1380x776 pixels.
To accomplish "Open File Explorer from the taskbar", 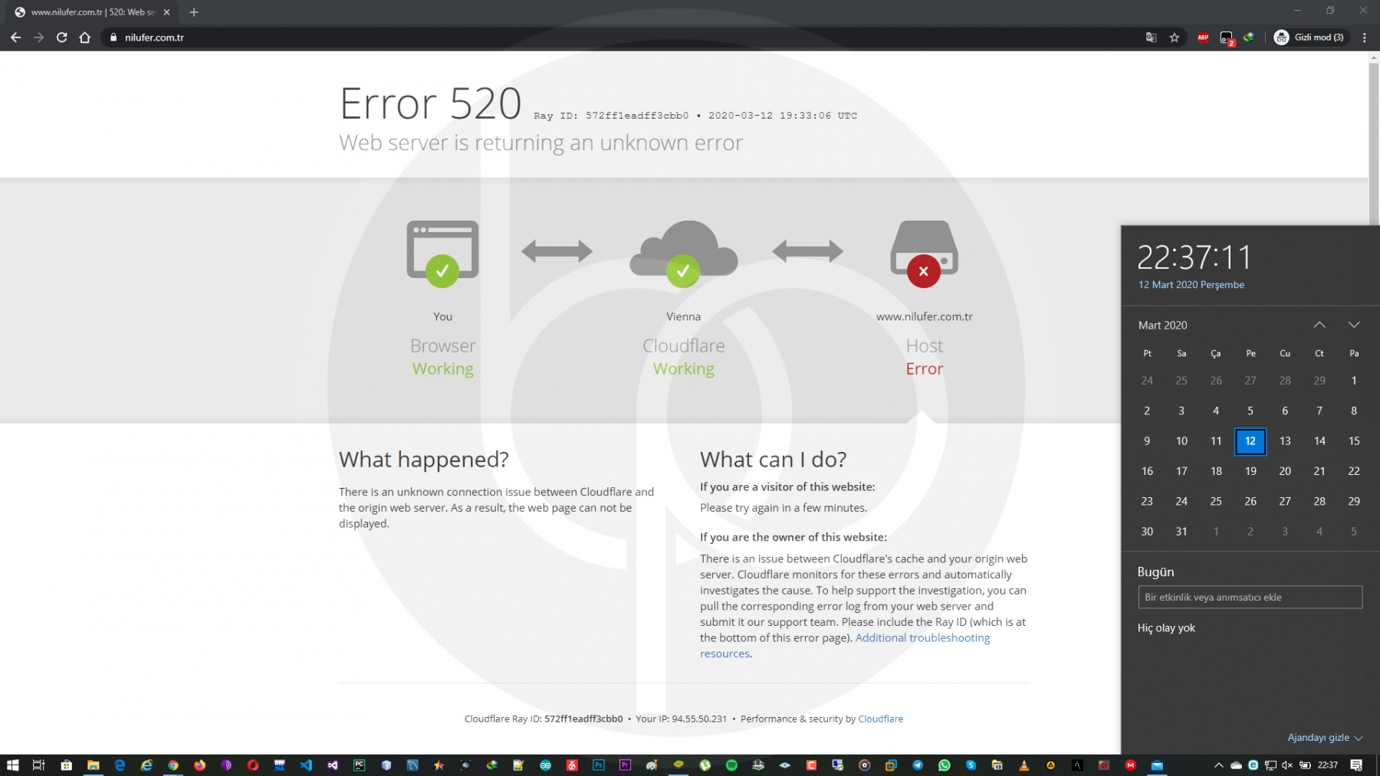I will (93, 765).
